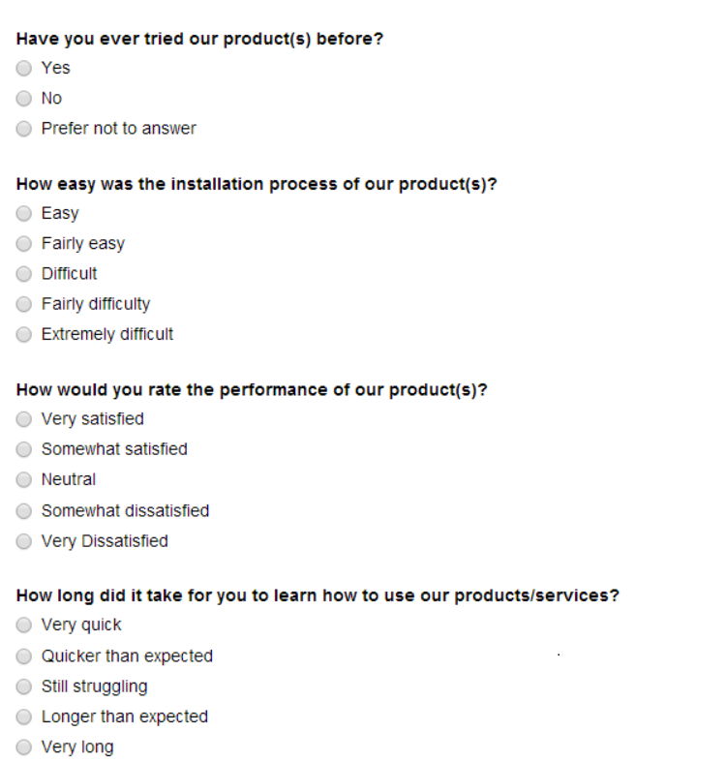Select Somewhat dissatisfied rating
Viewport: 725px width, 762px height.
coord(24,511)
